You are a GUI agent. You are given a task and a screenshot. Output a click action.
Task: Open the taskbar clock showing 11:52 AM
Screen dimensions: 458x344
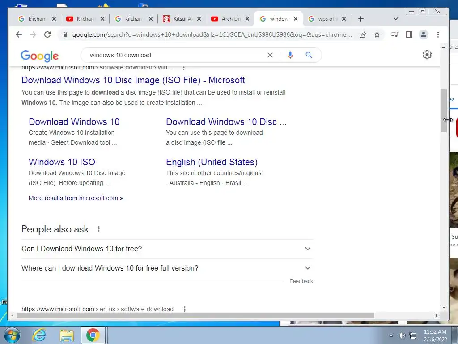point(435,335)
